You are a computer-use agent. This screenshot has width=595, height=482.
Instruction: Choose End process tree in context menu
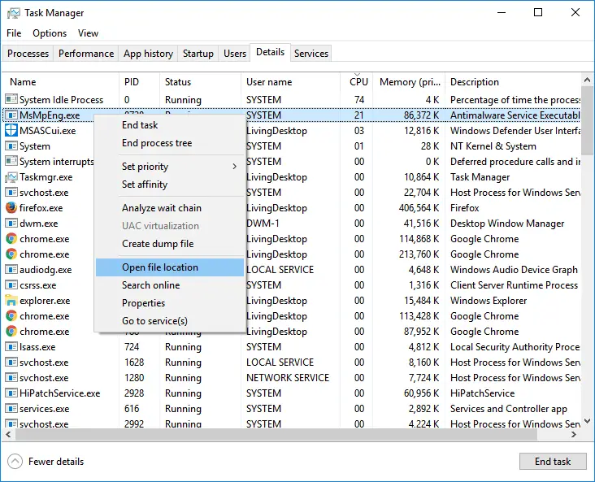[170, 143]
